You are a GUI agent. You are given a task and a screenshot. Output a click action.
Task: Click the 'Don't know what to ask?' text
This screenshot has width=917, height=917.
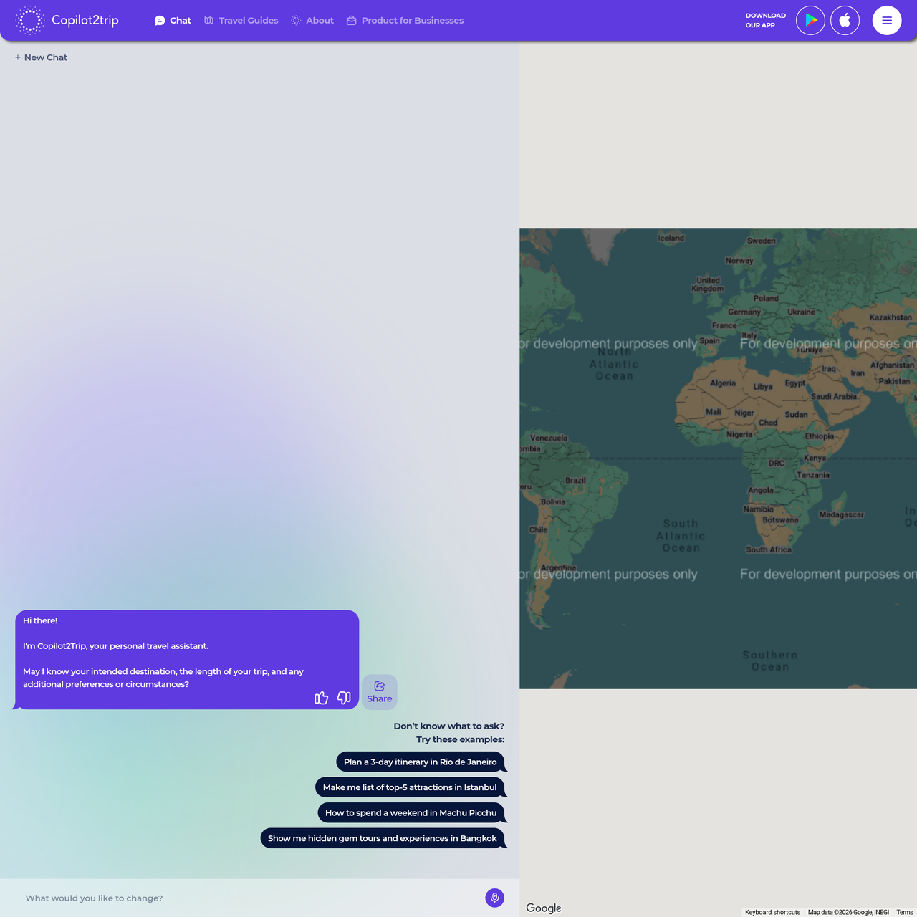click(449, 726)
